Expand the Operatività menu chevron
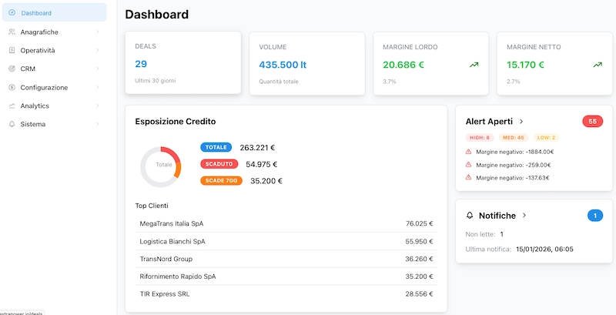This screenshot has width=616, height=315. pos(98,50)
